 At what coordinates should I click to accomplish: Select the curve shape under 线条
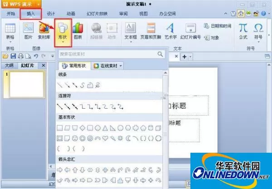click(x=83, y=85)
